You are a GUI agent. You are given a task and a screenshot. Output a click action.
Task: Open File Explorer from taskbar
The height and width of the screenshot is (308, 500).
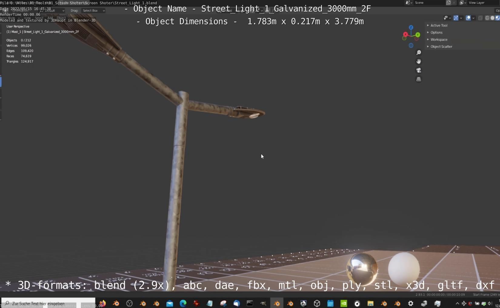tap(370, 303)
